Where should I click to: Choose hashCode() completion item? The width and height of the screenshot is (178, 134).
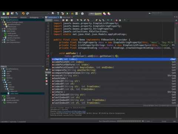pos(114,78)
